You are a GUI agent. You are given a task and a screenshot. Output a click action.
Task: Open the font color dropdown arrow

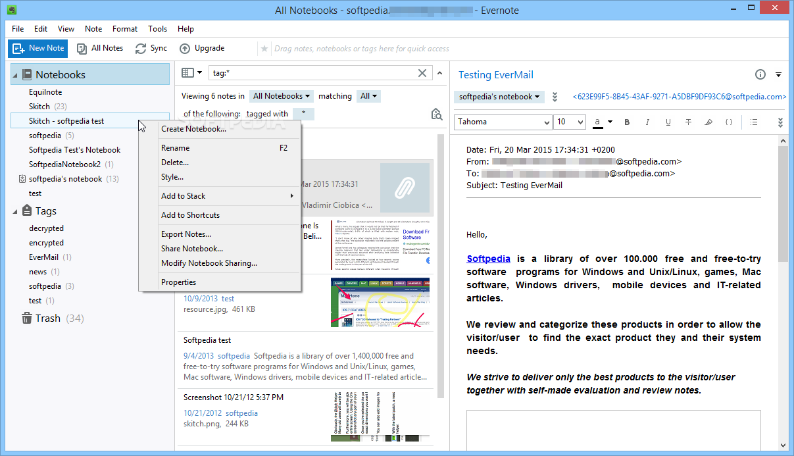click(610, 122)
